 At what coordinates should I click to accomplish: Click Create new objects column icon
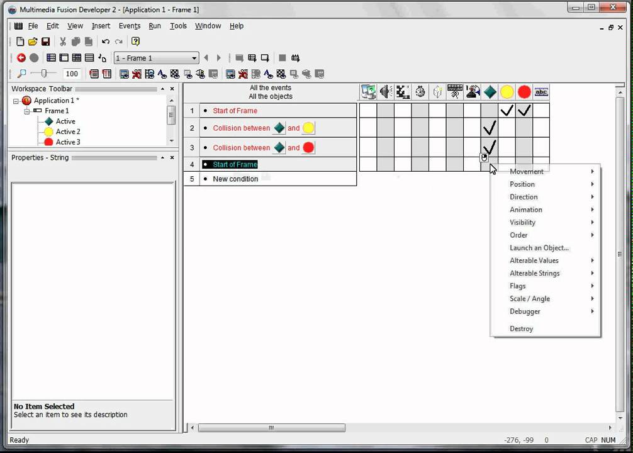click(437, 92)
